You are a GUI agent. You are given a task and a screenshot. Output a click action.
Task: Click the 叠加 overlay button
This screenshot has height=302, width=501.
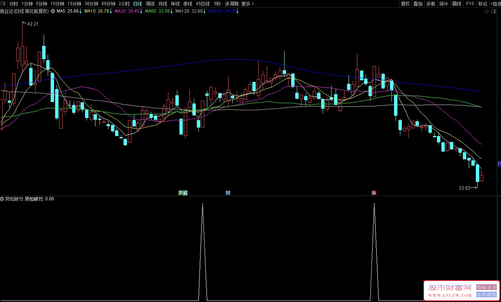click(x=418, y=3)
